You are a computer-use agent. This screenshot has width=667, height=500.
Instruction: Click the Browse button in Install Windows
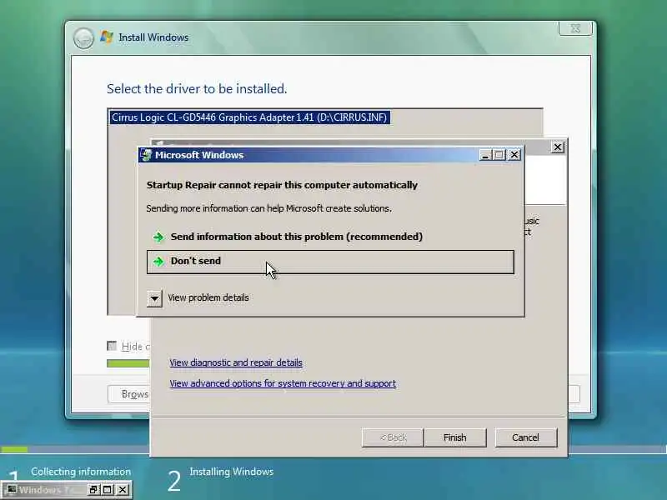(x=129, y=394)
